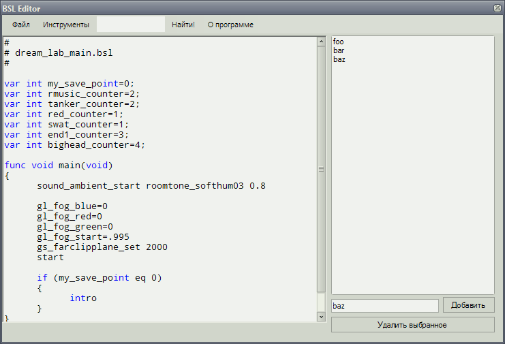The image size is (505, 344).
Task: Open the О программе menu item
Action: 230,25
